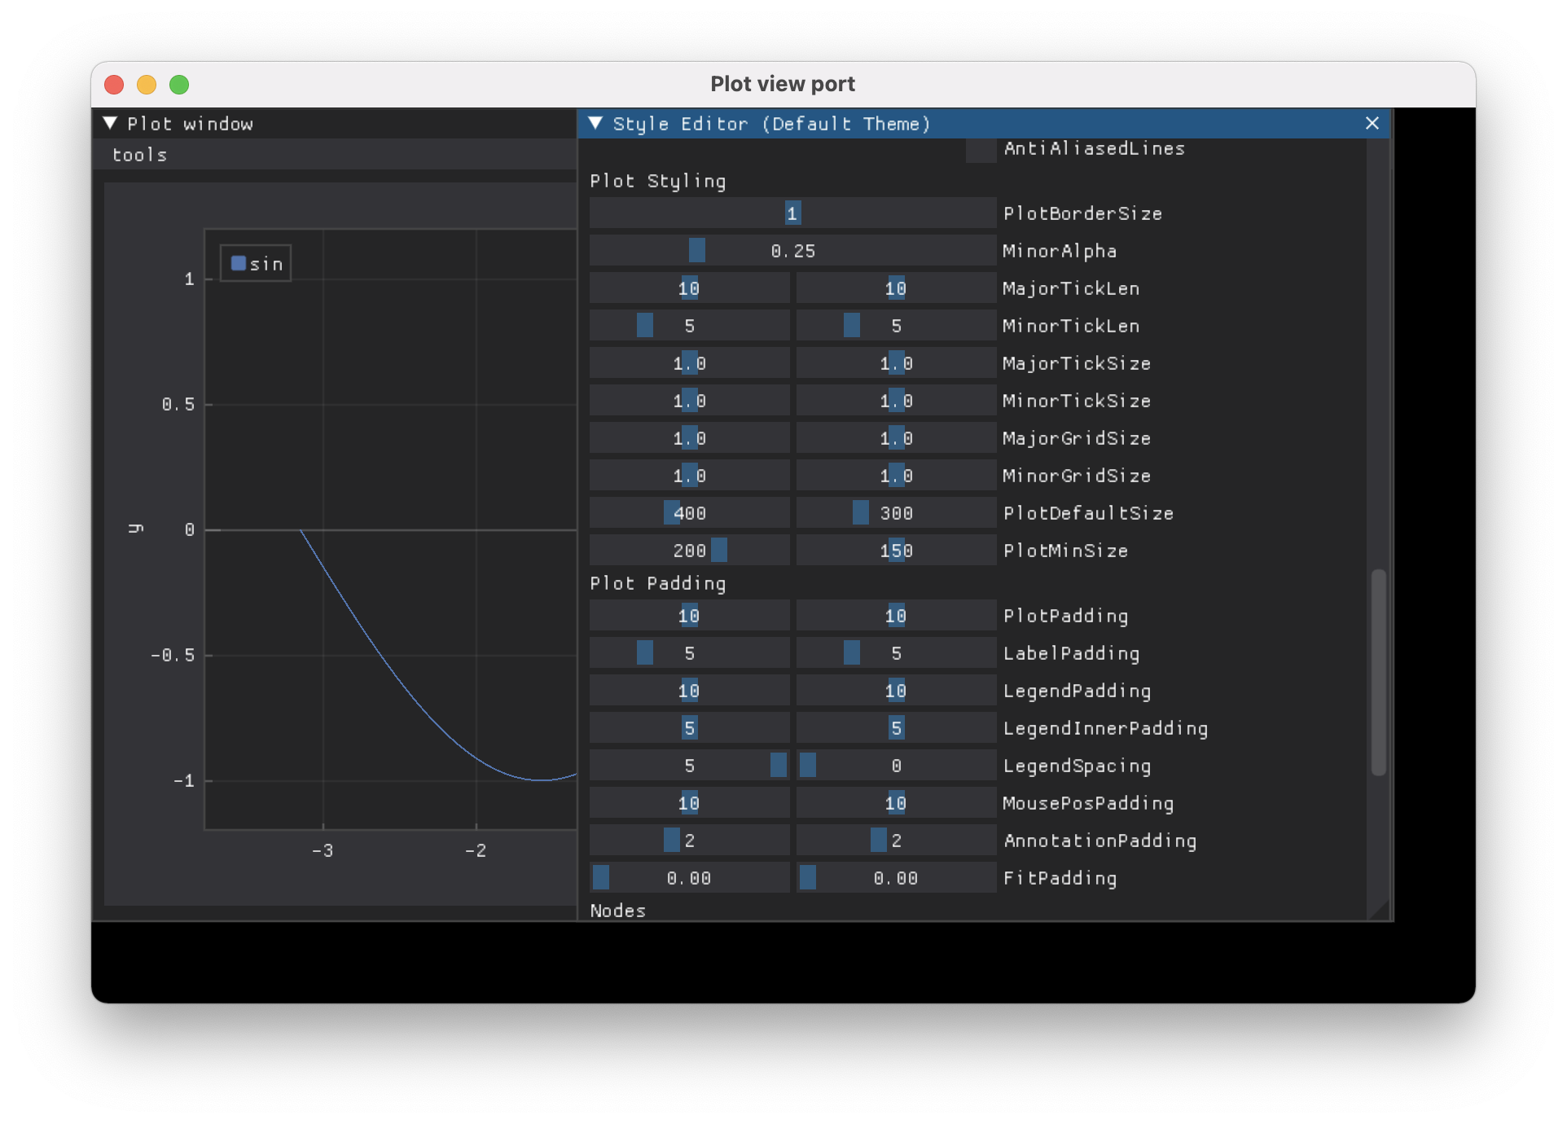Click the first LegendSpacing slider grab handle

click(x=779, y=766)
